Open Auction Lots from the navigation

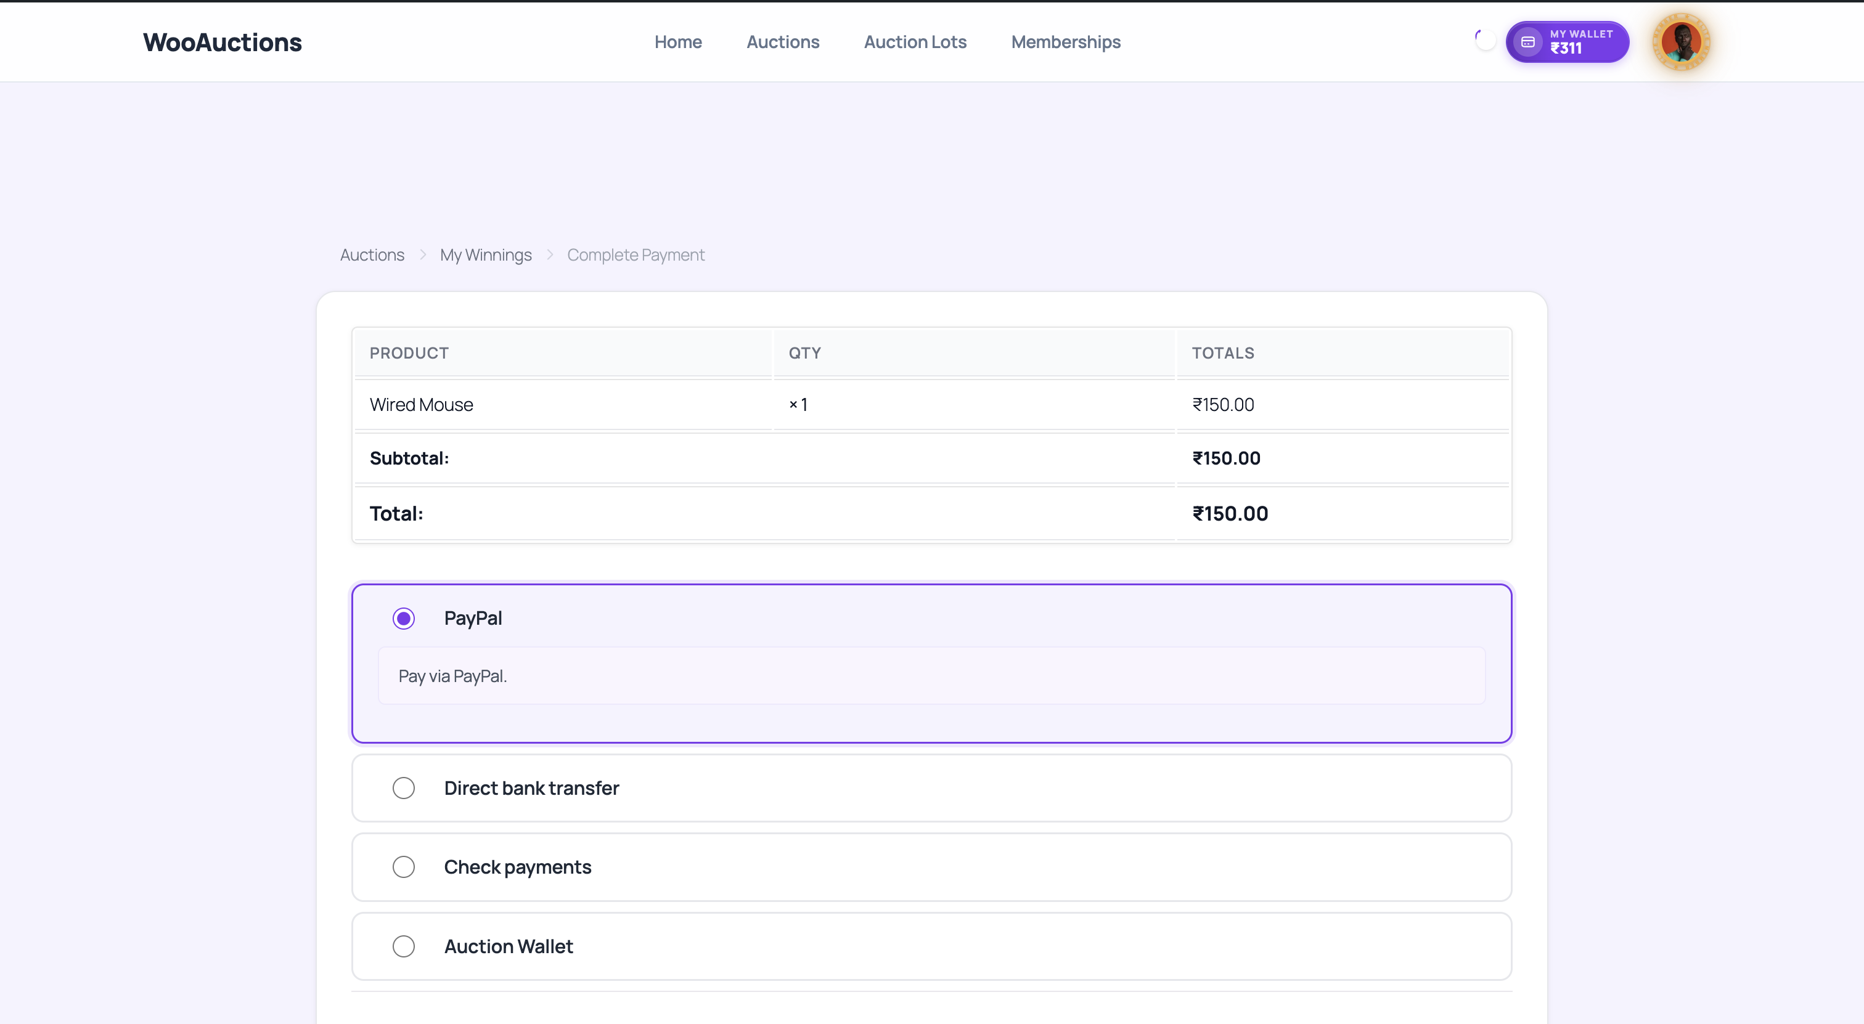pyautogui.click(x=915, y=42)
